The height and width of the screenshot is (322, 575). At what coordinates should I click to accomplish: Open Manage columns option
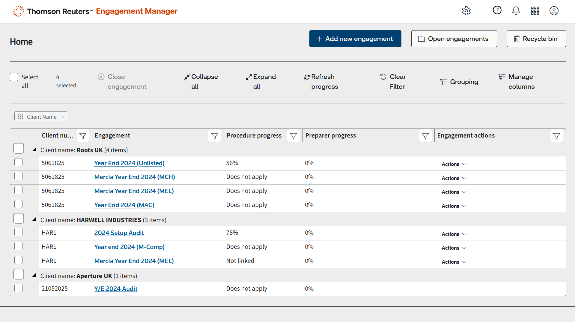(517, 82)
